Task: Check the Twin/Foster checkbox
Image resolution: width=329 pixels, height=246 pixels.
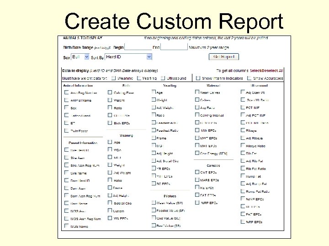Action: (x=67, y=131)
